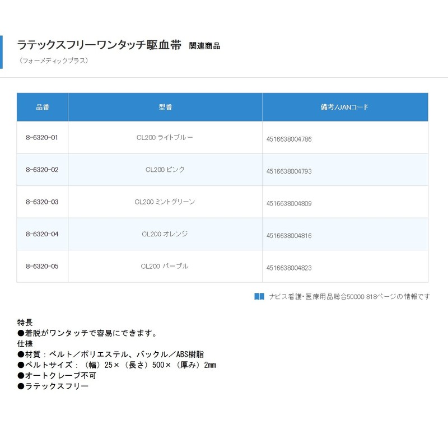Image resolution: width=448 pixels, height=448 pixels.
Task: Click the CL200 ミントグリーン model cell
Action: (165, 202)
